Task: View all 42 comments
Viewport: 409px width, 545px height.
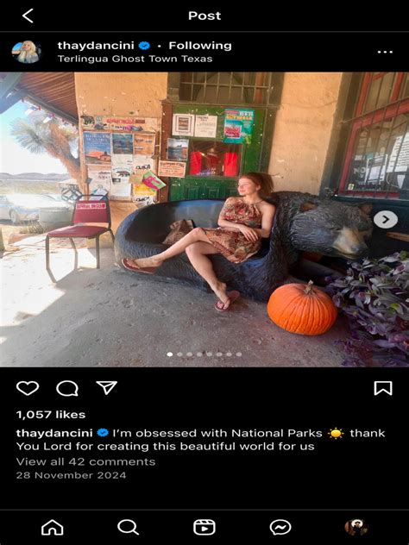Action: click(85, 461)
